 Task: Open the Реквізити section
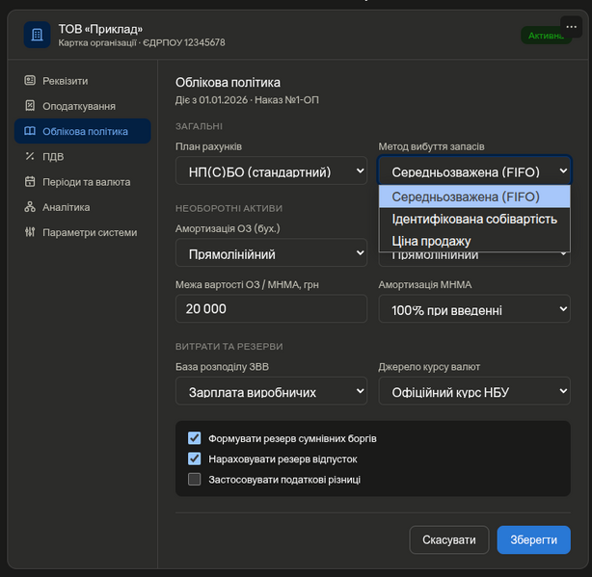(x=83, y=81)
